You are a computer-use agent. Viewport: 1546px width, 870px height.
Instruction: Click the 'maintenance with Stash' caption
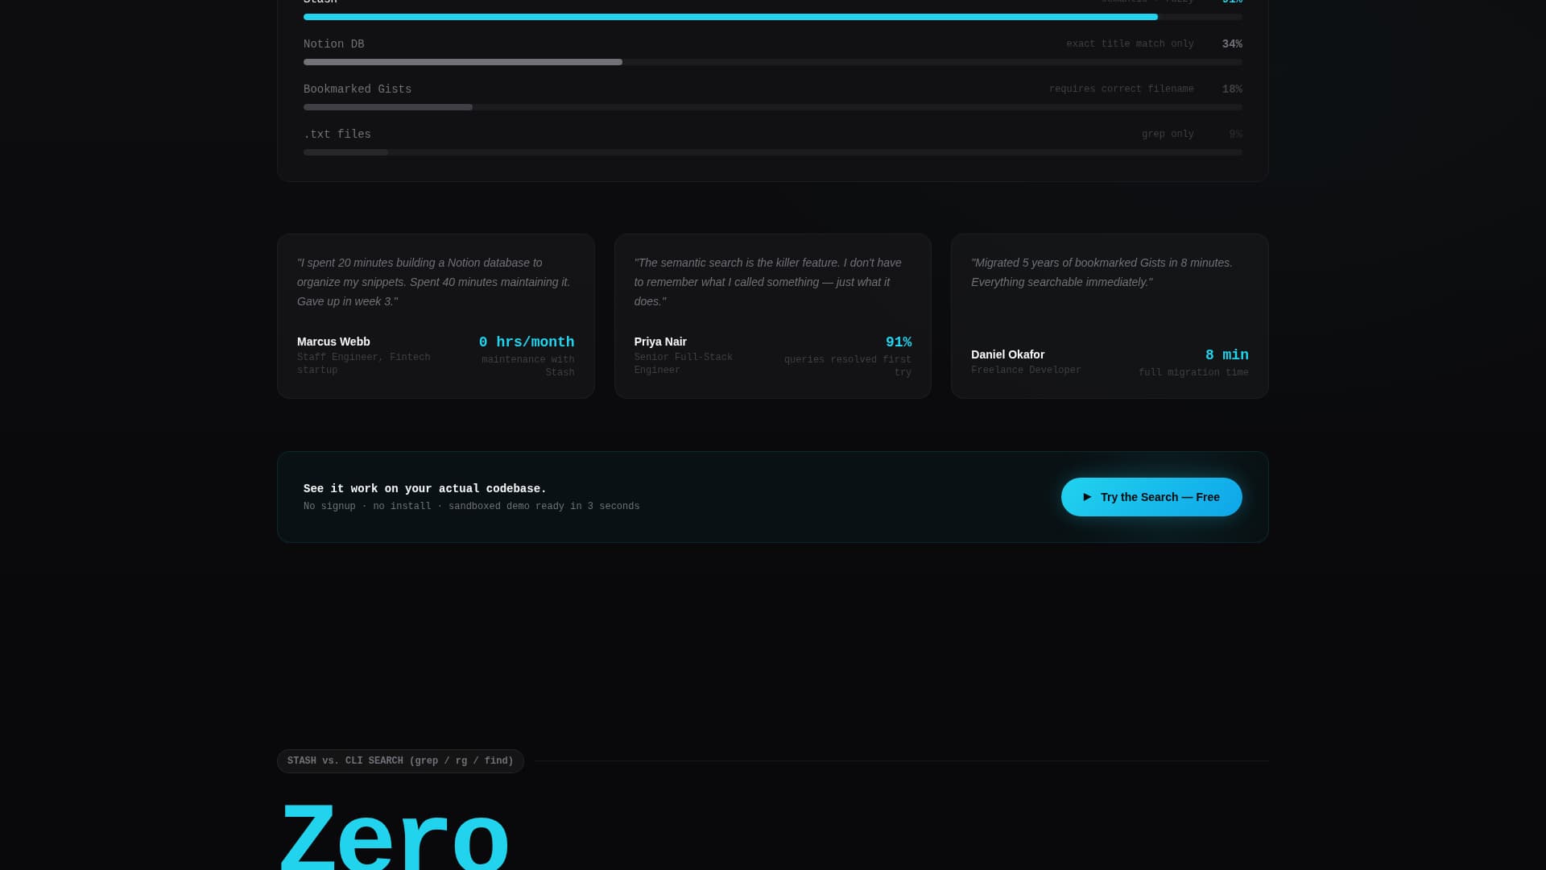point(527,366)
